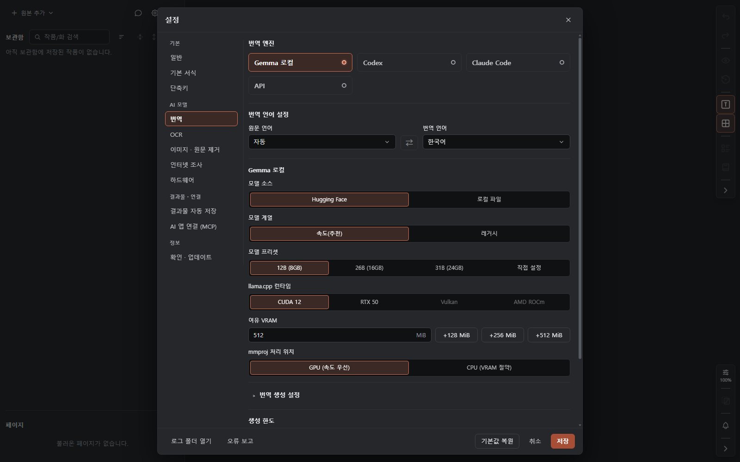Add +256 MiB to spare VRAM

coord(503,335)
